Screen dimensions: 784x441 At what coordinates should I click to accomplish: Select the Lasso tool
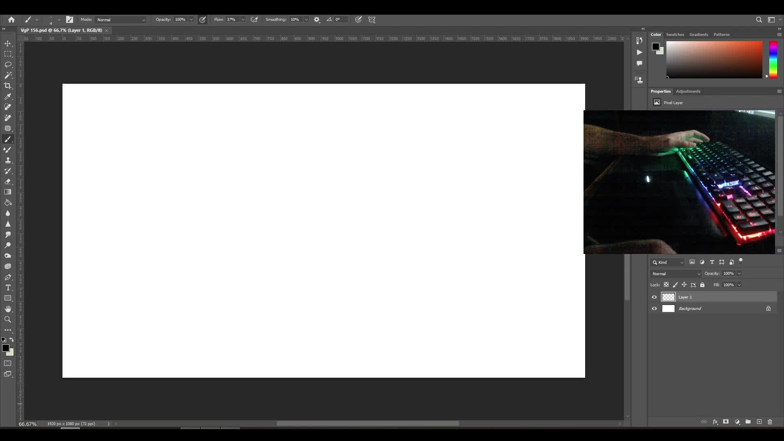pos(8,65)
